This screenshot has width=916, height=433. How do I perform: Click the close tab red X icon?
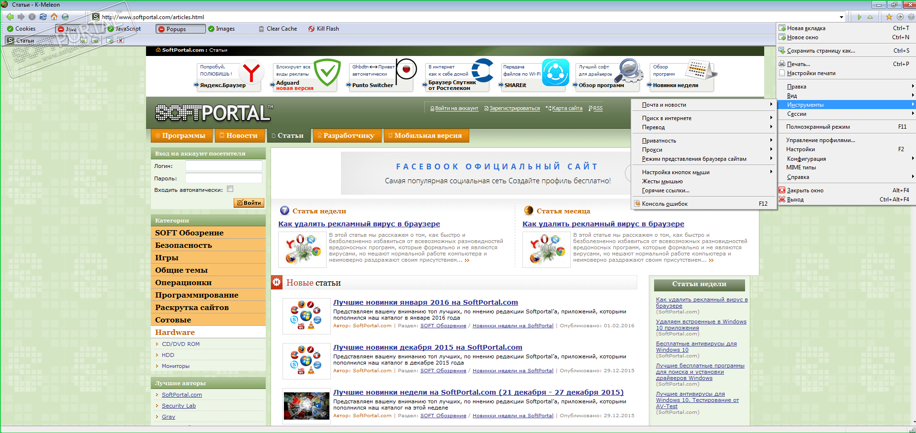tap(121, 41)
